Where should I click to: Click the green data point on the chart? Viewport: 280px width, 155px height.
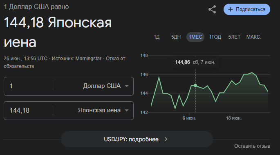click(195, 85)
